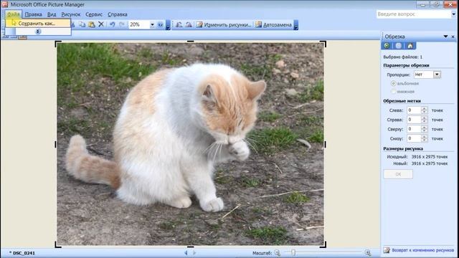Click the Сверху spinner arrows
459x258 pixels.
pos(424,129)
